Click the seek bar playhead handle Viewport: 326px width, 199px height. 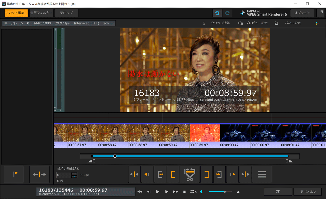pos(115,156)
